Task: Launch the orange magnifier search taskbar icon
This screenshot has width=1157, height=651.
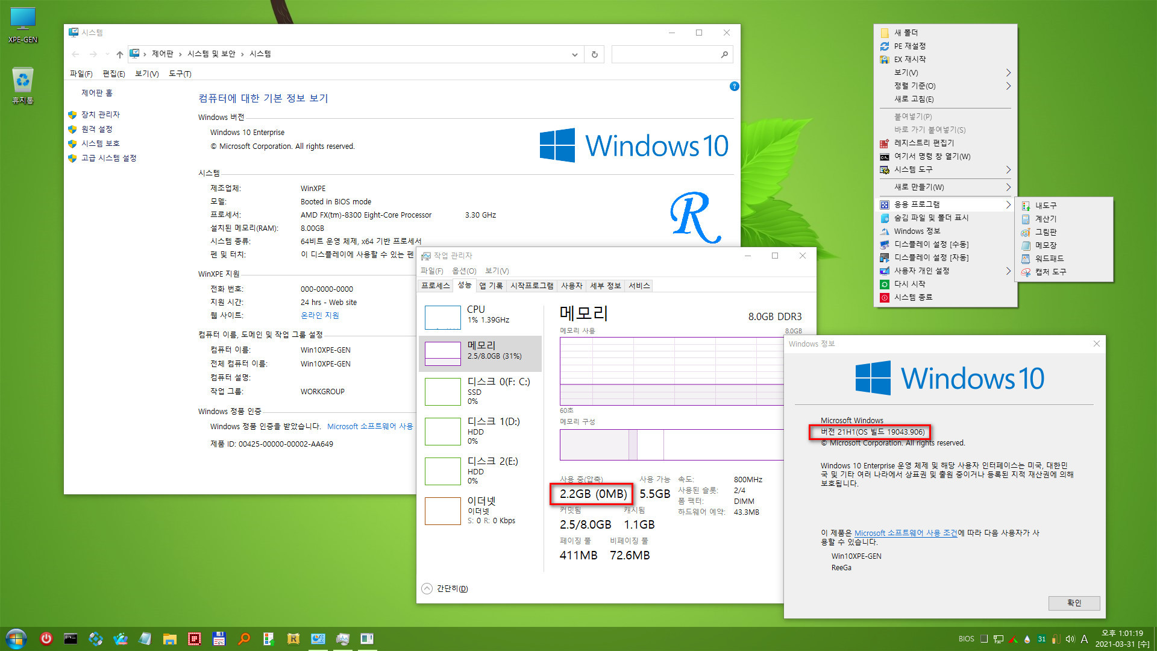Action: (x=243, y=639)
